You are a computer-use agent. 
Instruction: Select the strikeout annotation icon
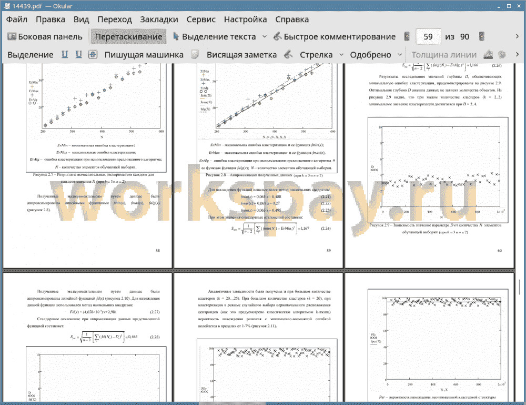93,54
